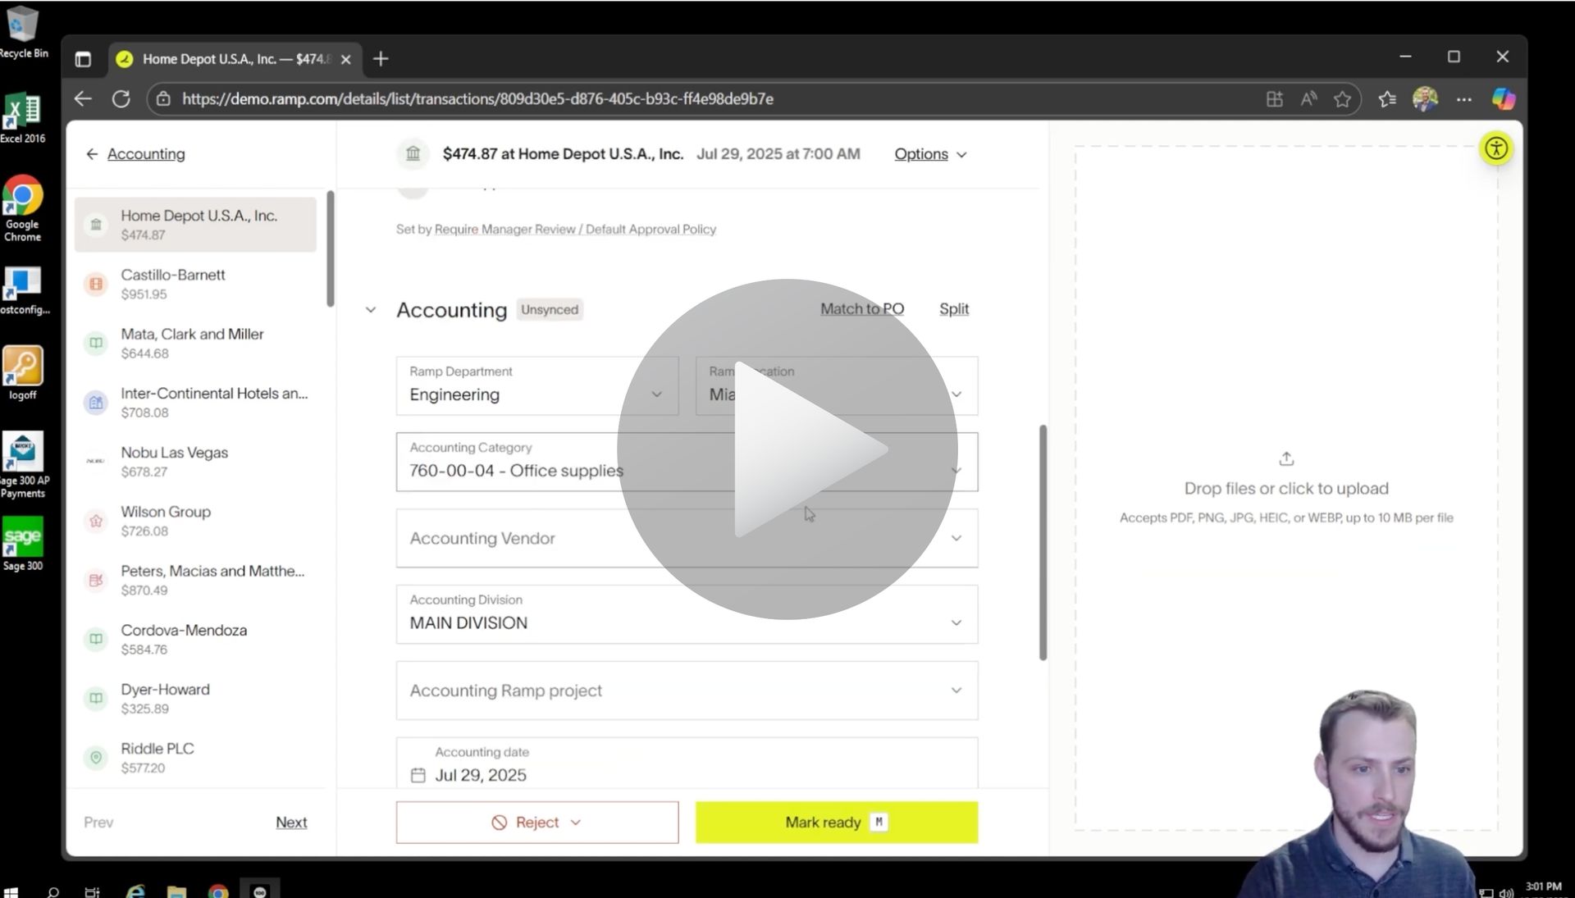Select Castillo-Barnett transaction in list
This screenshot has width=1575, height=898.
195,284
